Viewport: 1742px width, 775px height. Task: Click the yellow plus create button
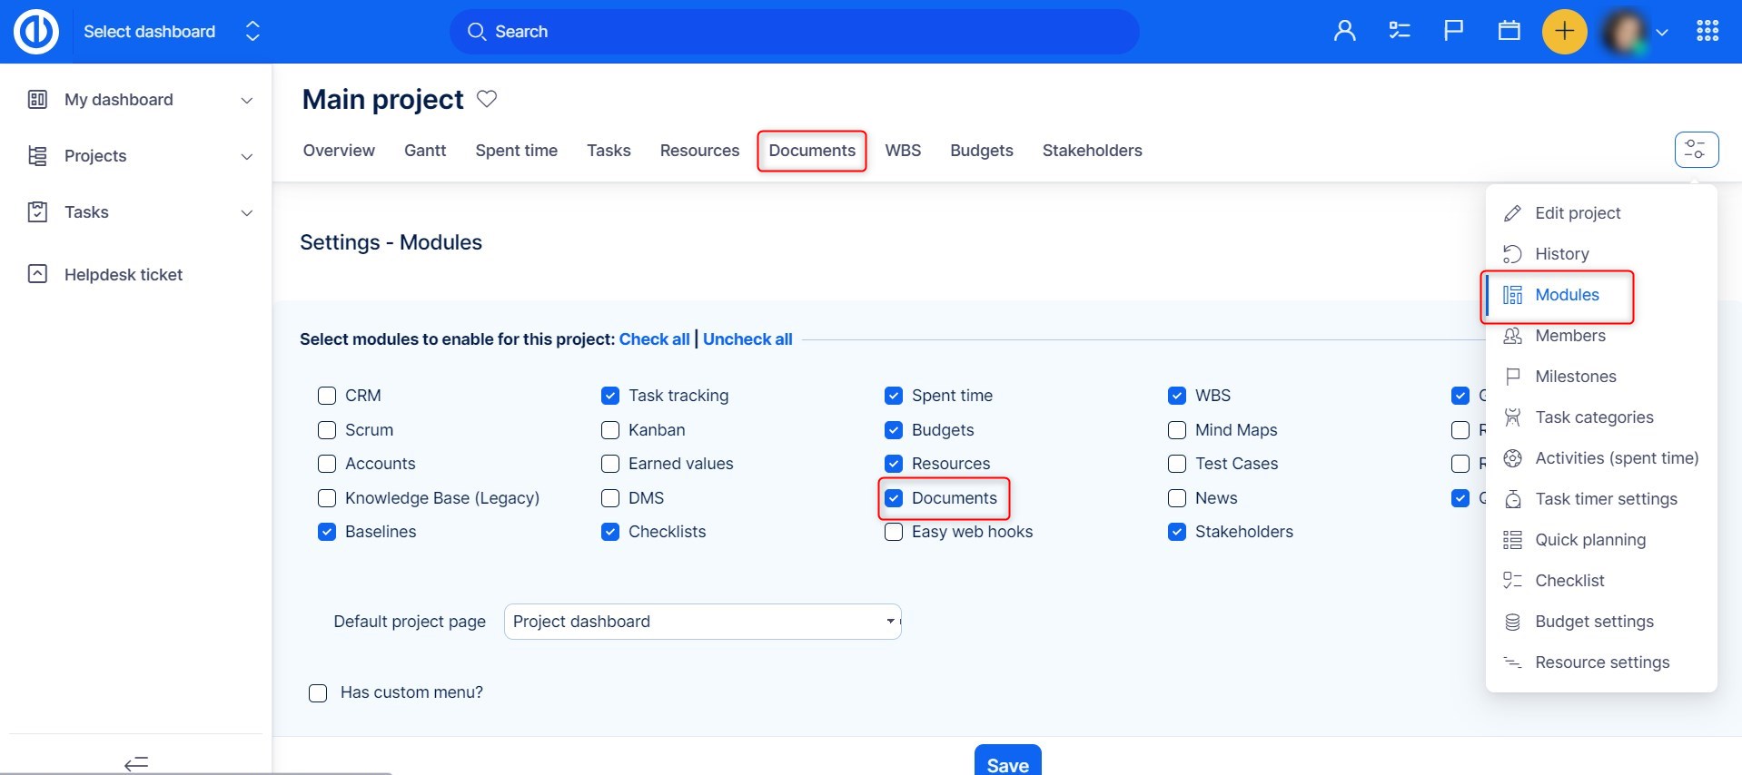click(x=1564, y=32)
